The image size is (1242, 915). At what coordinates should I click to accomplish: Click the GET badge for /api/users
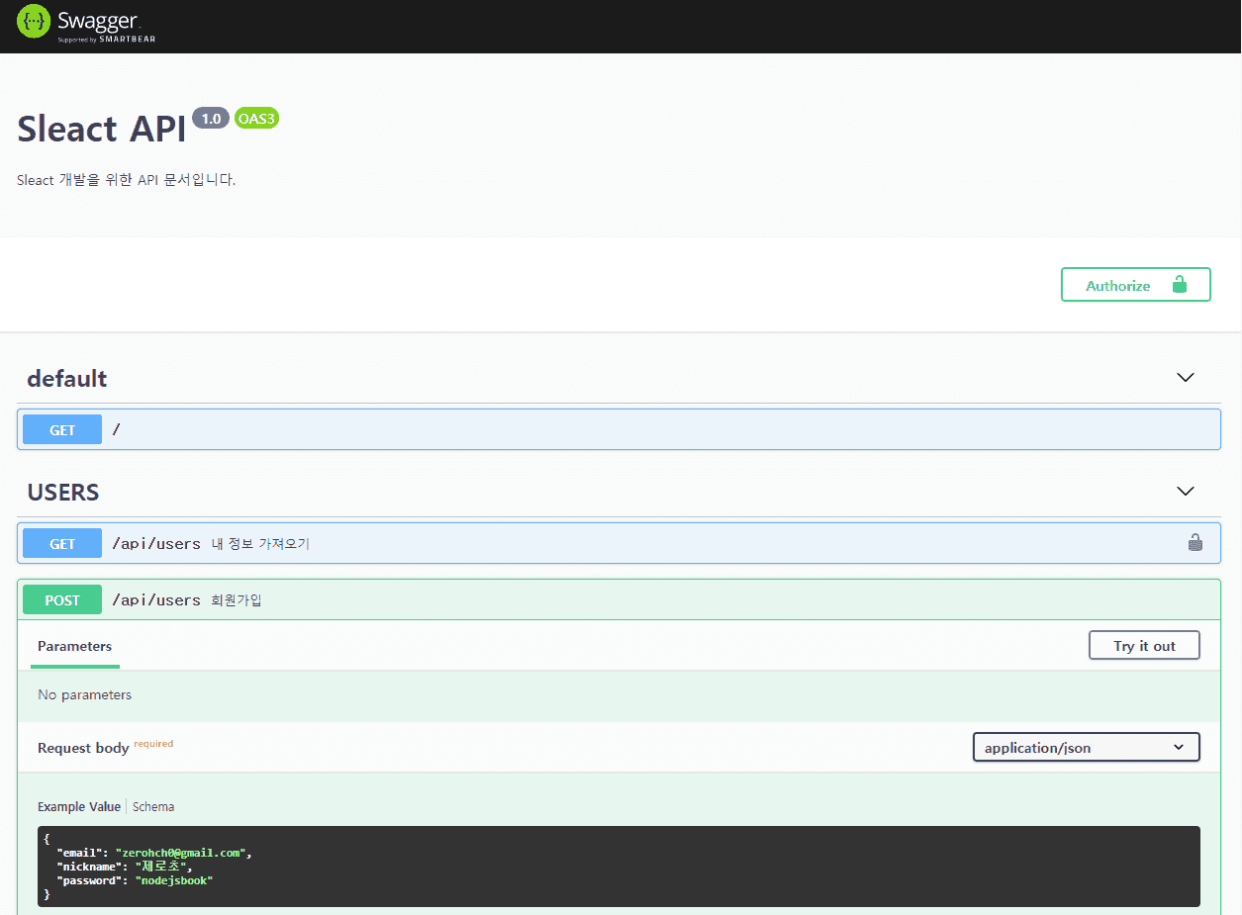pos(62,543)
